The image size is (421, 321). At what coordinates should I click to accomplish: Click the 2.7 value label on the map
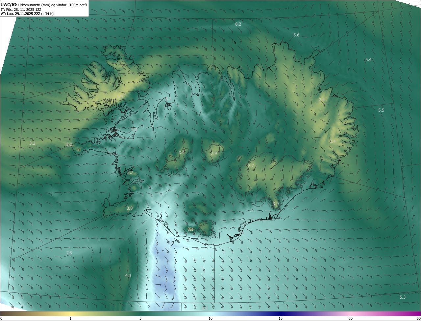coord(251,166)
